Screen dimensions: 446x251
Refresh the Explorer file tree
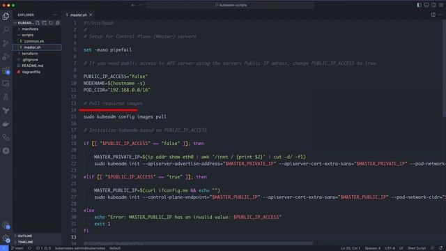[x=51, y=23]
